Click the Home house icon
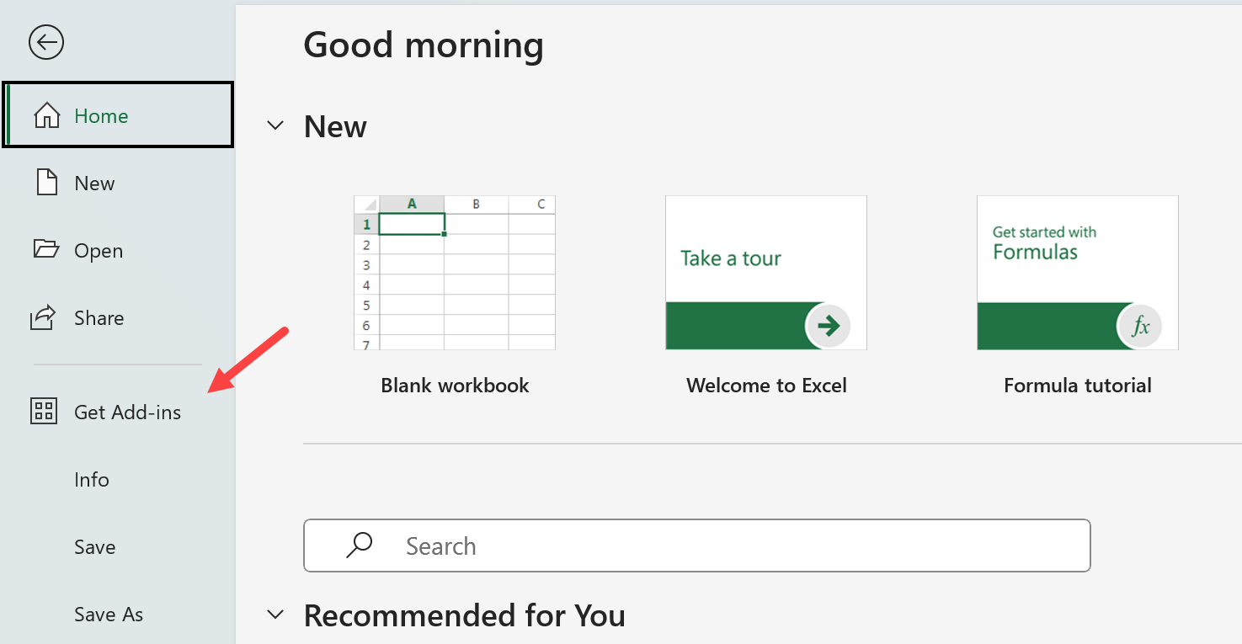This screenshot has height=644, width=1242. tap(46, 115)
